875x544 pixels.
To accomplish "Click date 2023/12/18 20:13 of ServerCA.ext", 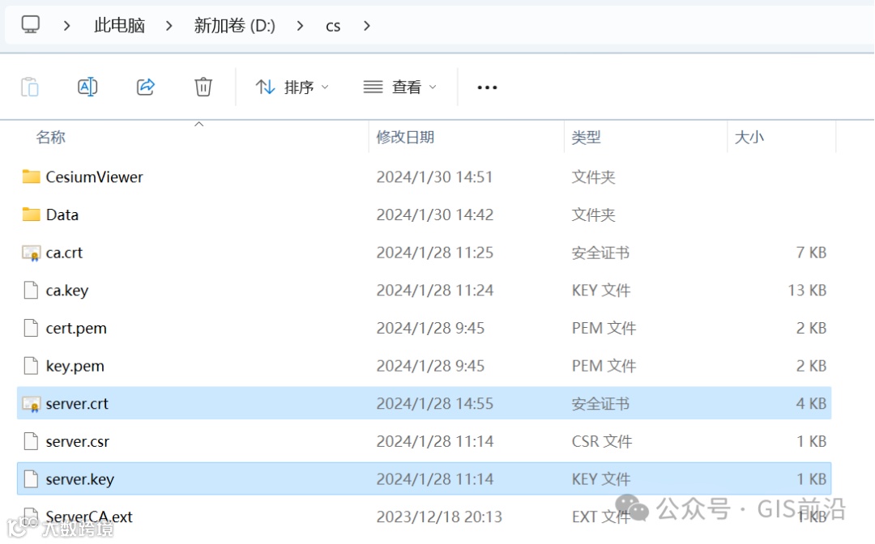I will point(439,517).
